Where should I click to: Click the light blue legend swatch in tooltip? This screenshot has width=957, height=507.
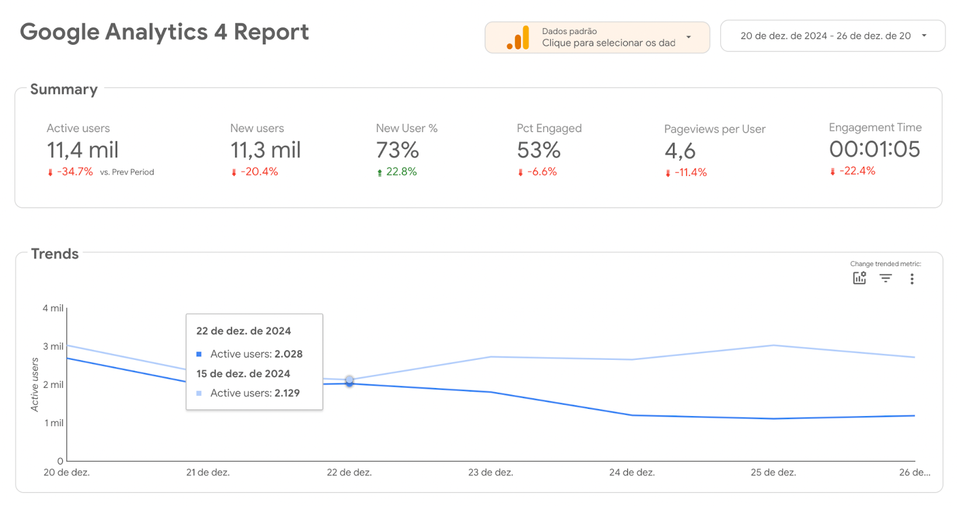click(x=199, y=393)
